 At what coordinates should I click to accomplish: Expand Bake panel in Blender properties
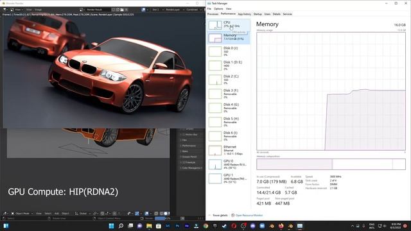191,151
